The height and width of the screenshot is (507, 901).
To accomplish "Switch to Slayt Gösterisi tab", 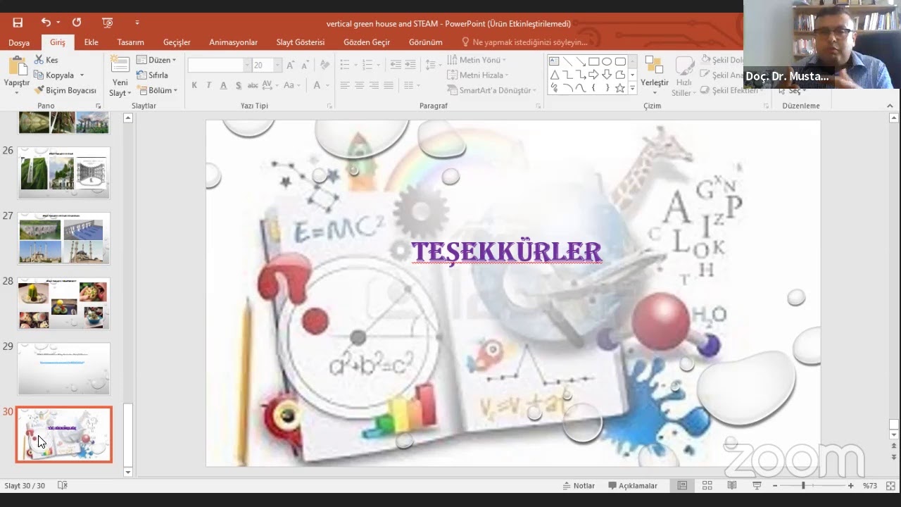I will click(x=301, y=42).
